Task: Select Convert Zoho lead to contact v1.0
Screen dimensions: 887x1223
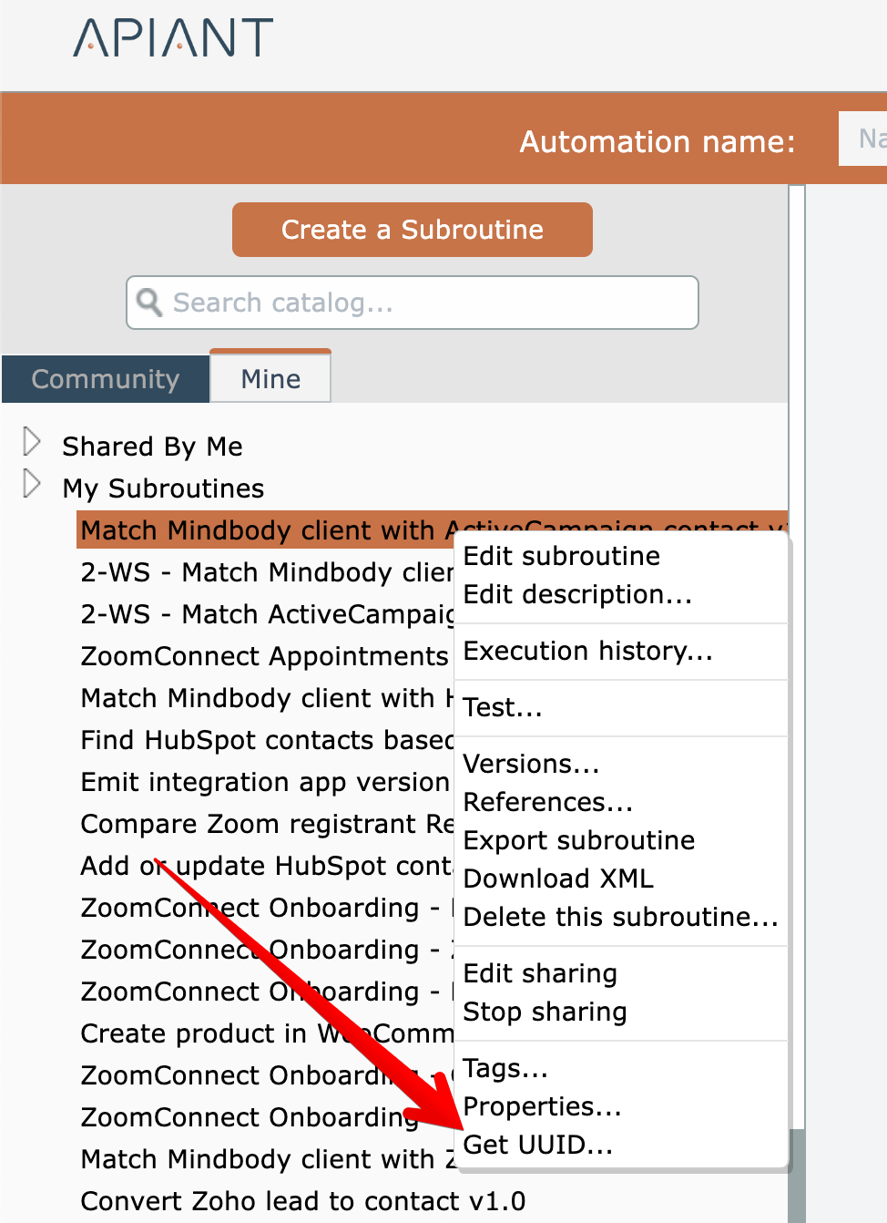Action: point(302,1201)
